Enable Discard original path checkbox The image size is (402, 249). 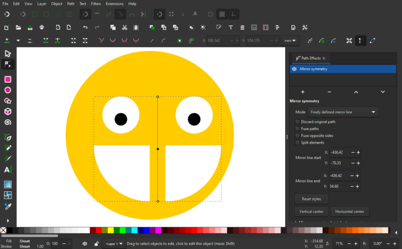pyautogui.click(x=297, y=122)
